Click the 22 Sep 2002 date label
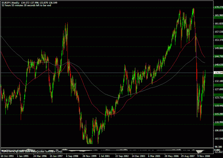Viewport: 223px width, 158px height. (x=122, y=156)
